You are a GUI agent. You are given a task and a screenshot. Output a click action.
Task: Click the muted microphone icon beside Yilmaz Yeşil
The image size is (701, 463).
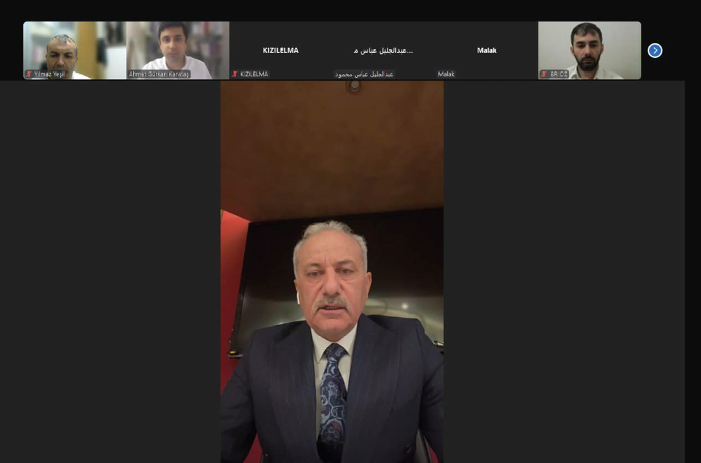click(29, 75)
